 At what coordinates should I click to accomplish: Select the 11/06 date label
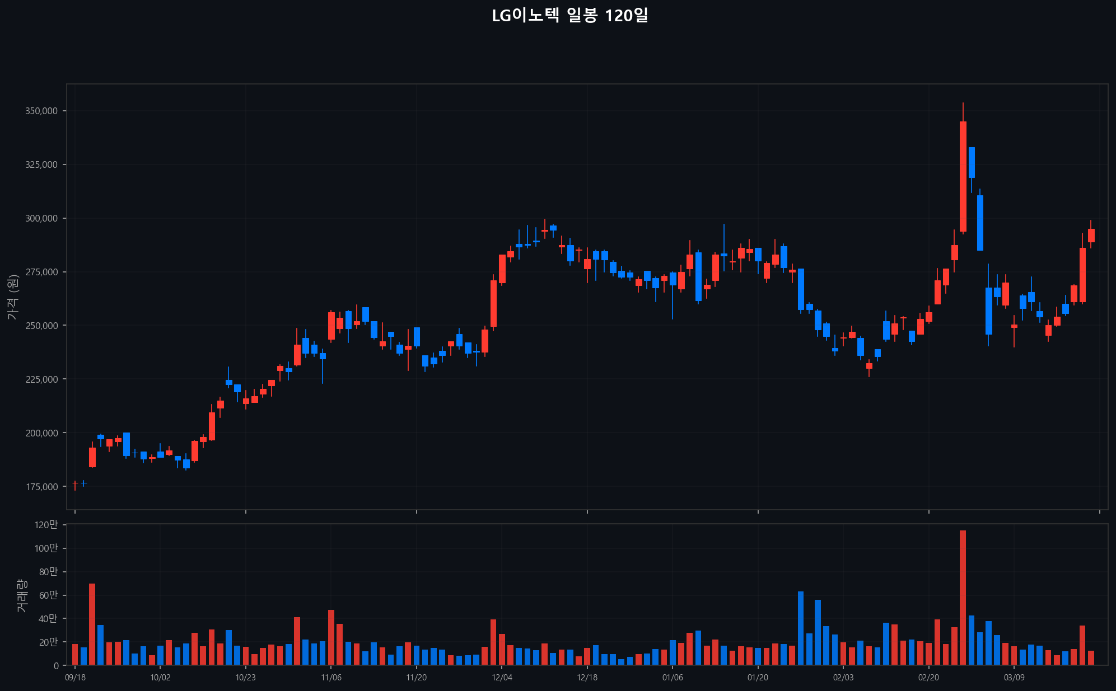tap(331, 678)
